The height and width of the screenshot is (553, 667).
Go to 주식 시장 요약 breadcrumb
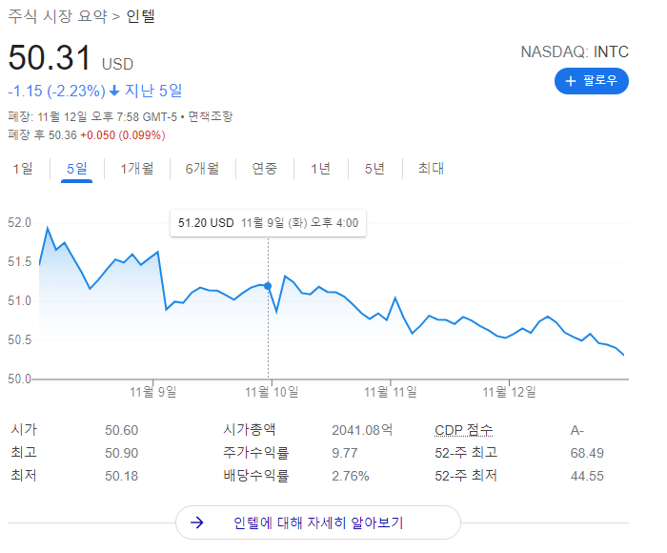[x=57, y=16]
